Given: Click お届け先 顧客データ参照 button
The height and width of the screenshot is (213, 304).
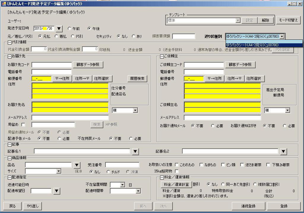Looking at the screenshot, I should coord(88,65).
